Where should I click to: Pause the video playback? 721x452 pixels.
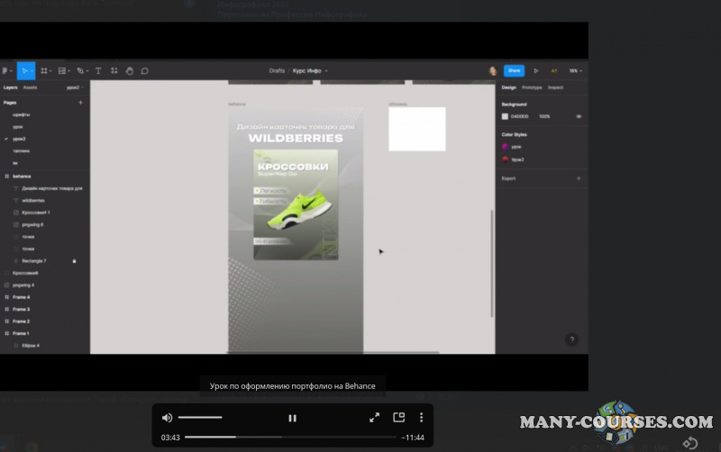[x=292, y=418]
